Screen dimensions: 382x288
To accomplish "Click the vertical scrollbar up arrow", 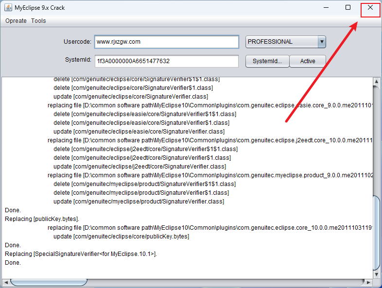I will pyautogui.click(x=376, y=81).
